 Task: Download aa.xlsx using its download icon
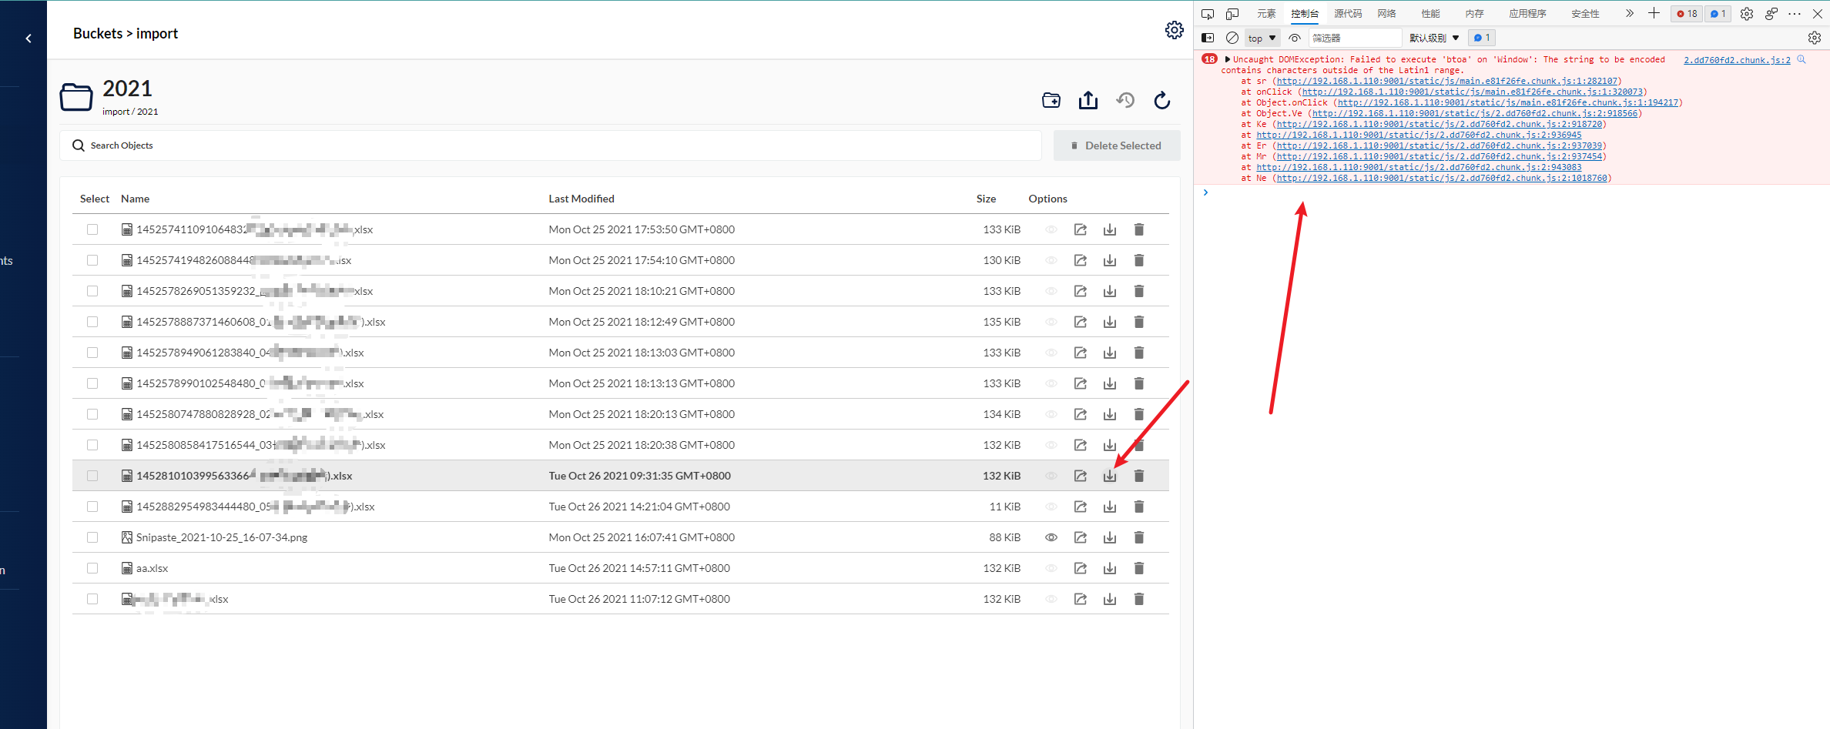[1110, 567]
